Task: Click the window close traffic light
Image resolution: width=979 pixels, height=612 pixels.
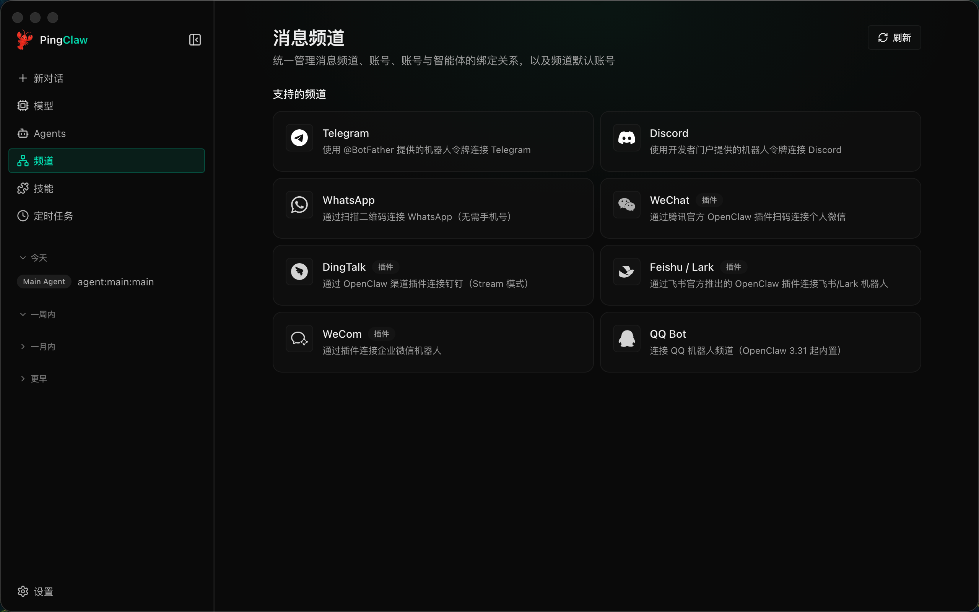Action: [x=17, y=18]
